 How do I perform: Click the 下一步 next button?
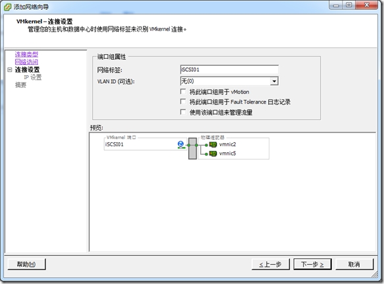312,264
